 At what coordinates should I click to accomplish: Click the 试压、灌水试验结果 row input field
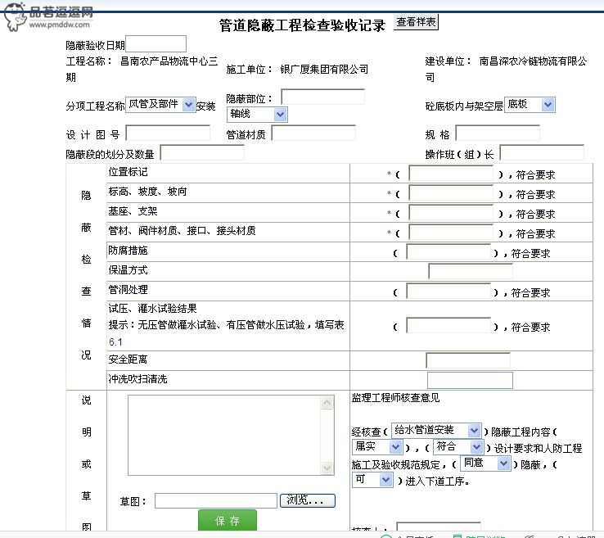(x=448, y=325)
